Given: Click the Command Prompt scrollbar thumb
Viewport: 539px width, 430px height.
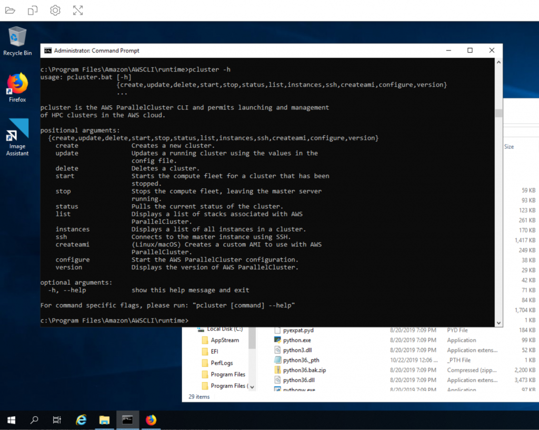Looking at the screenshot, I should [x=498, y=113].
